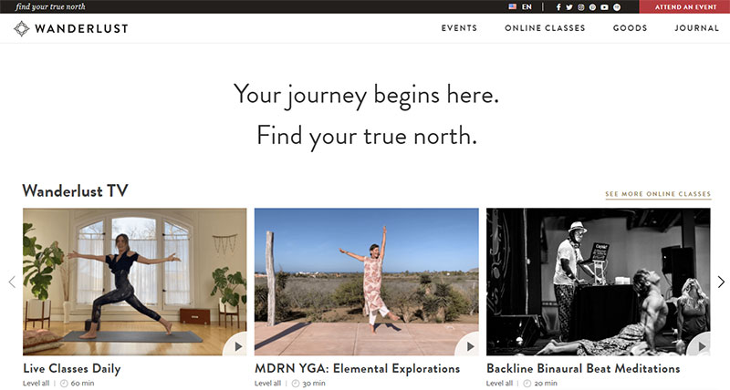Play the Live Classes Daily video
The width and height of the screenshot is (730, 390).
238,346
